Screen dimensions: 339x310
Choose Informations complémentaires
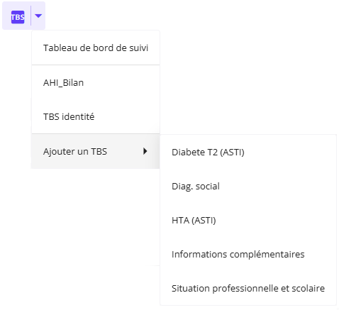pos(248,254)
